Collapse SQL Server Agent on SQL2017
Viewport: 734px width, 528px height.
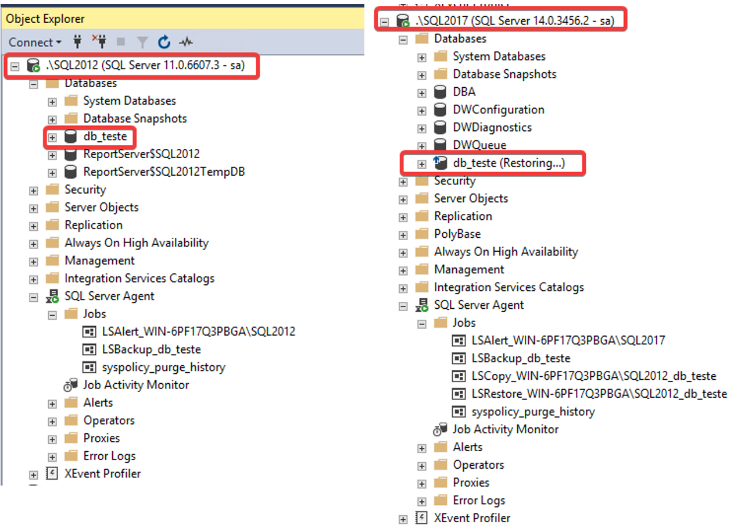click(403, 306)
